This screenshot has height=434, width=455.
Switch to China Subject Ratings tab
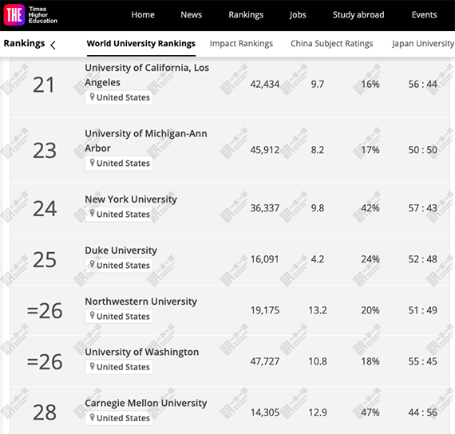pyautogui.click(x=332, y=44)
